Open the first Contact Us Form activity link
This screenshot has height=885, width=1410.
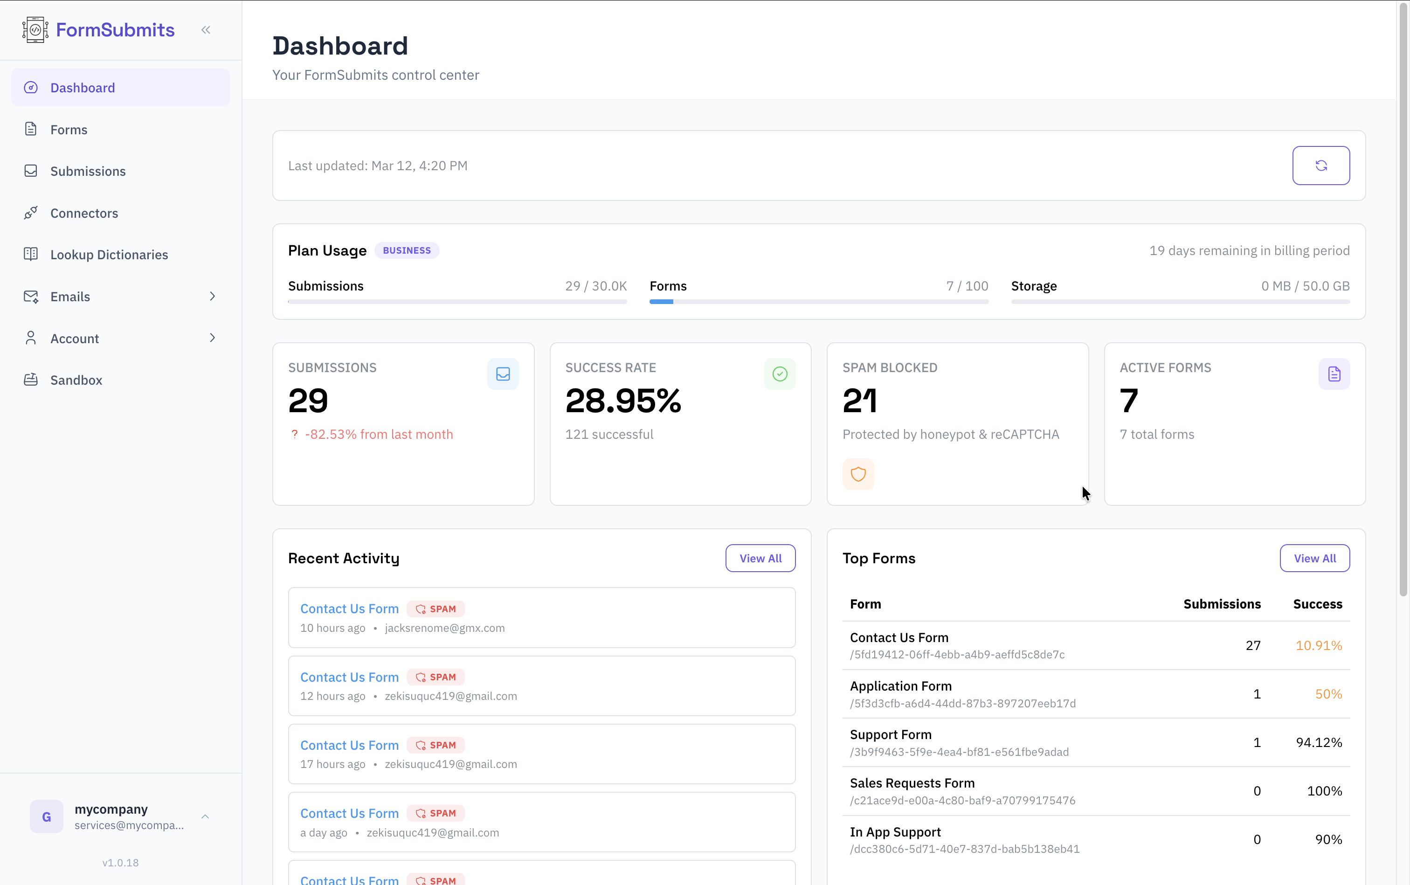[x=349, y=609]
